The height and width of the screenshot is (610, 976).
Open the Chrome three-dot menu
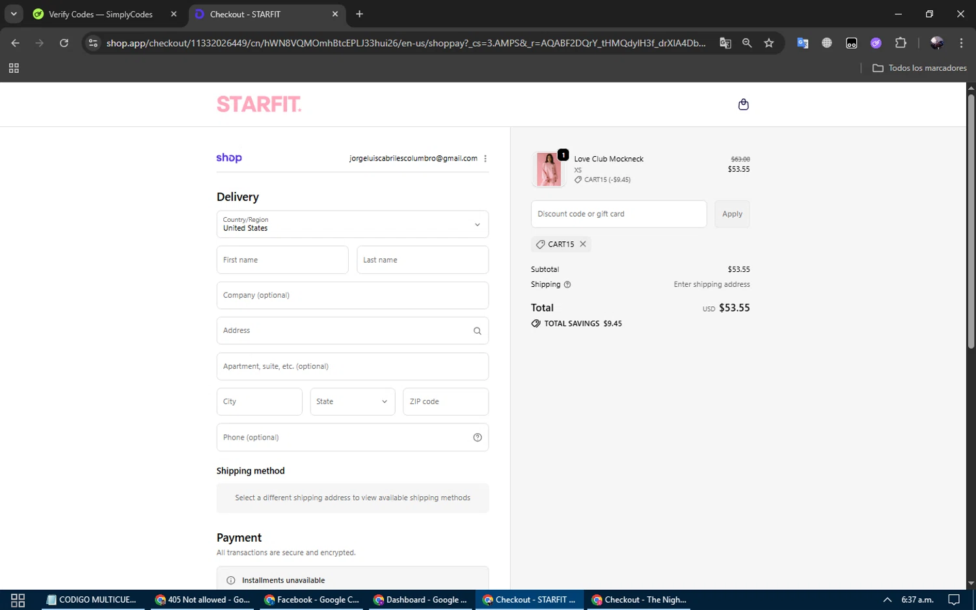[961, 43]
